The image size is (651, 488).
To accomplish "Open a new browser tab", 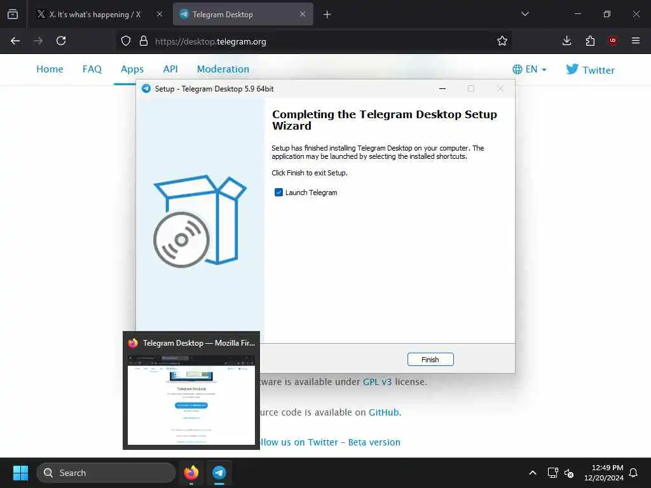I will [327, 15].
